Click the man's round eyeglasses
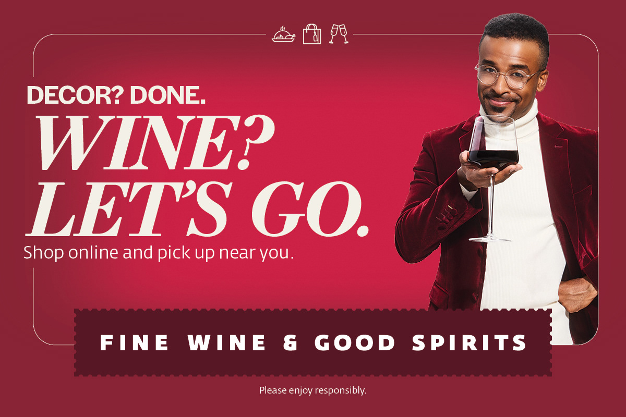 pos(507,77)
